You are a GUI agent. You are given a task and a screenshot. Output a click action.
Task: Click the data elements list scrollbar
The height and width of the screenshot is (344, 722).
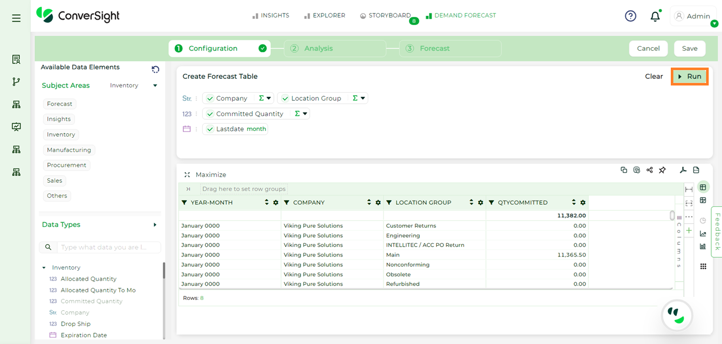164,270
